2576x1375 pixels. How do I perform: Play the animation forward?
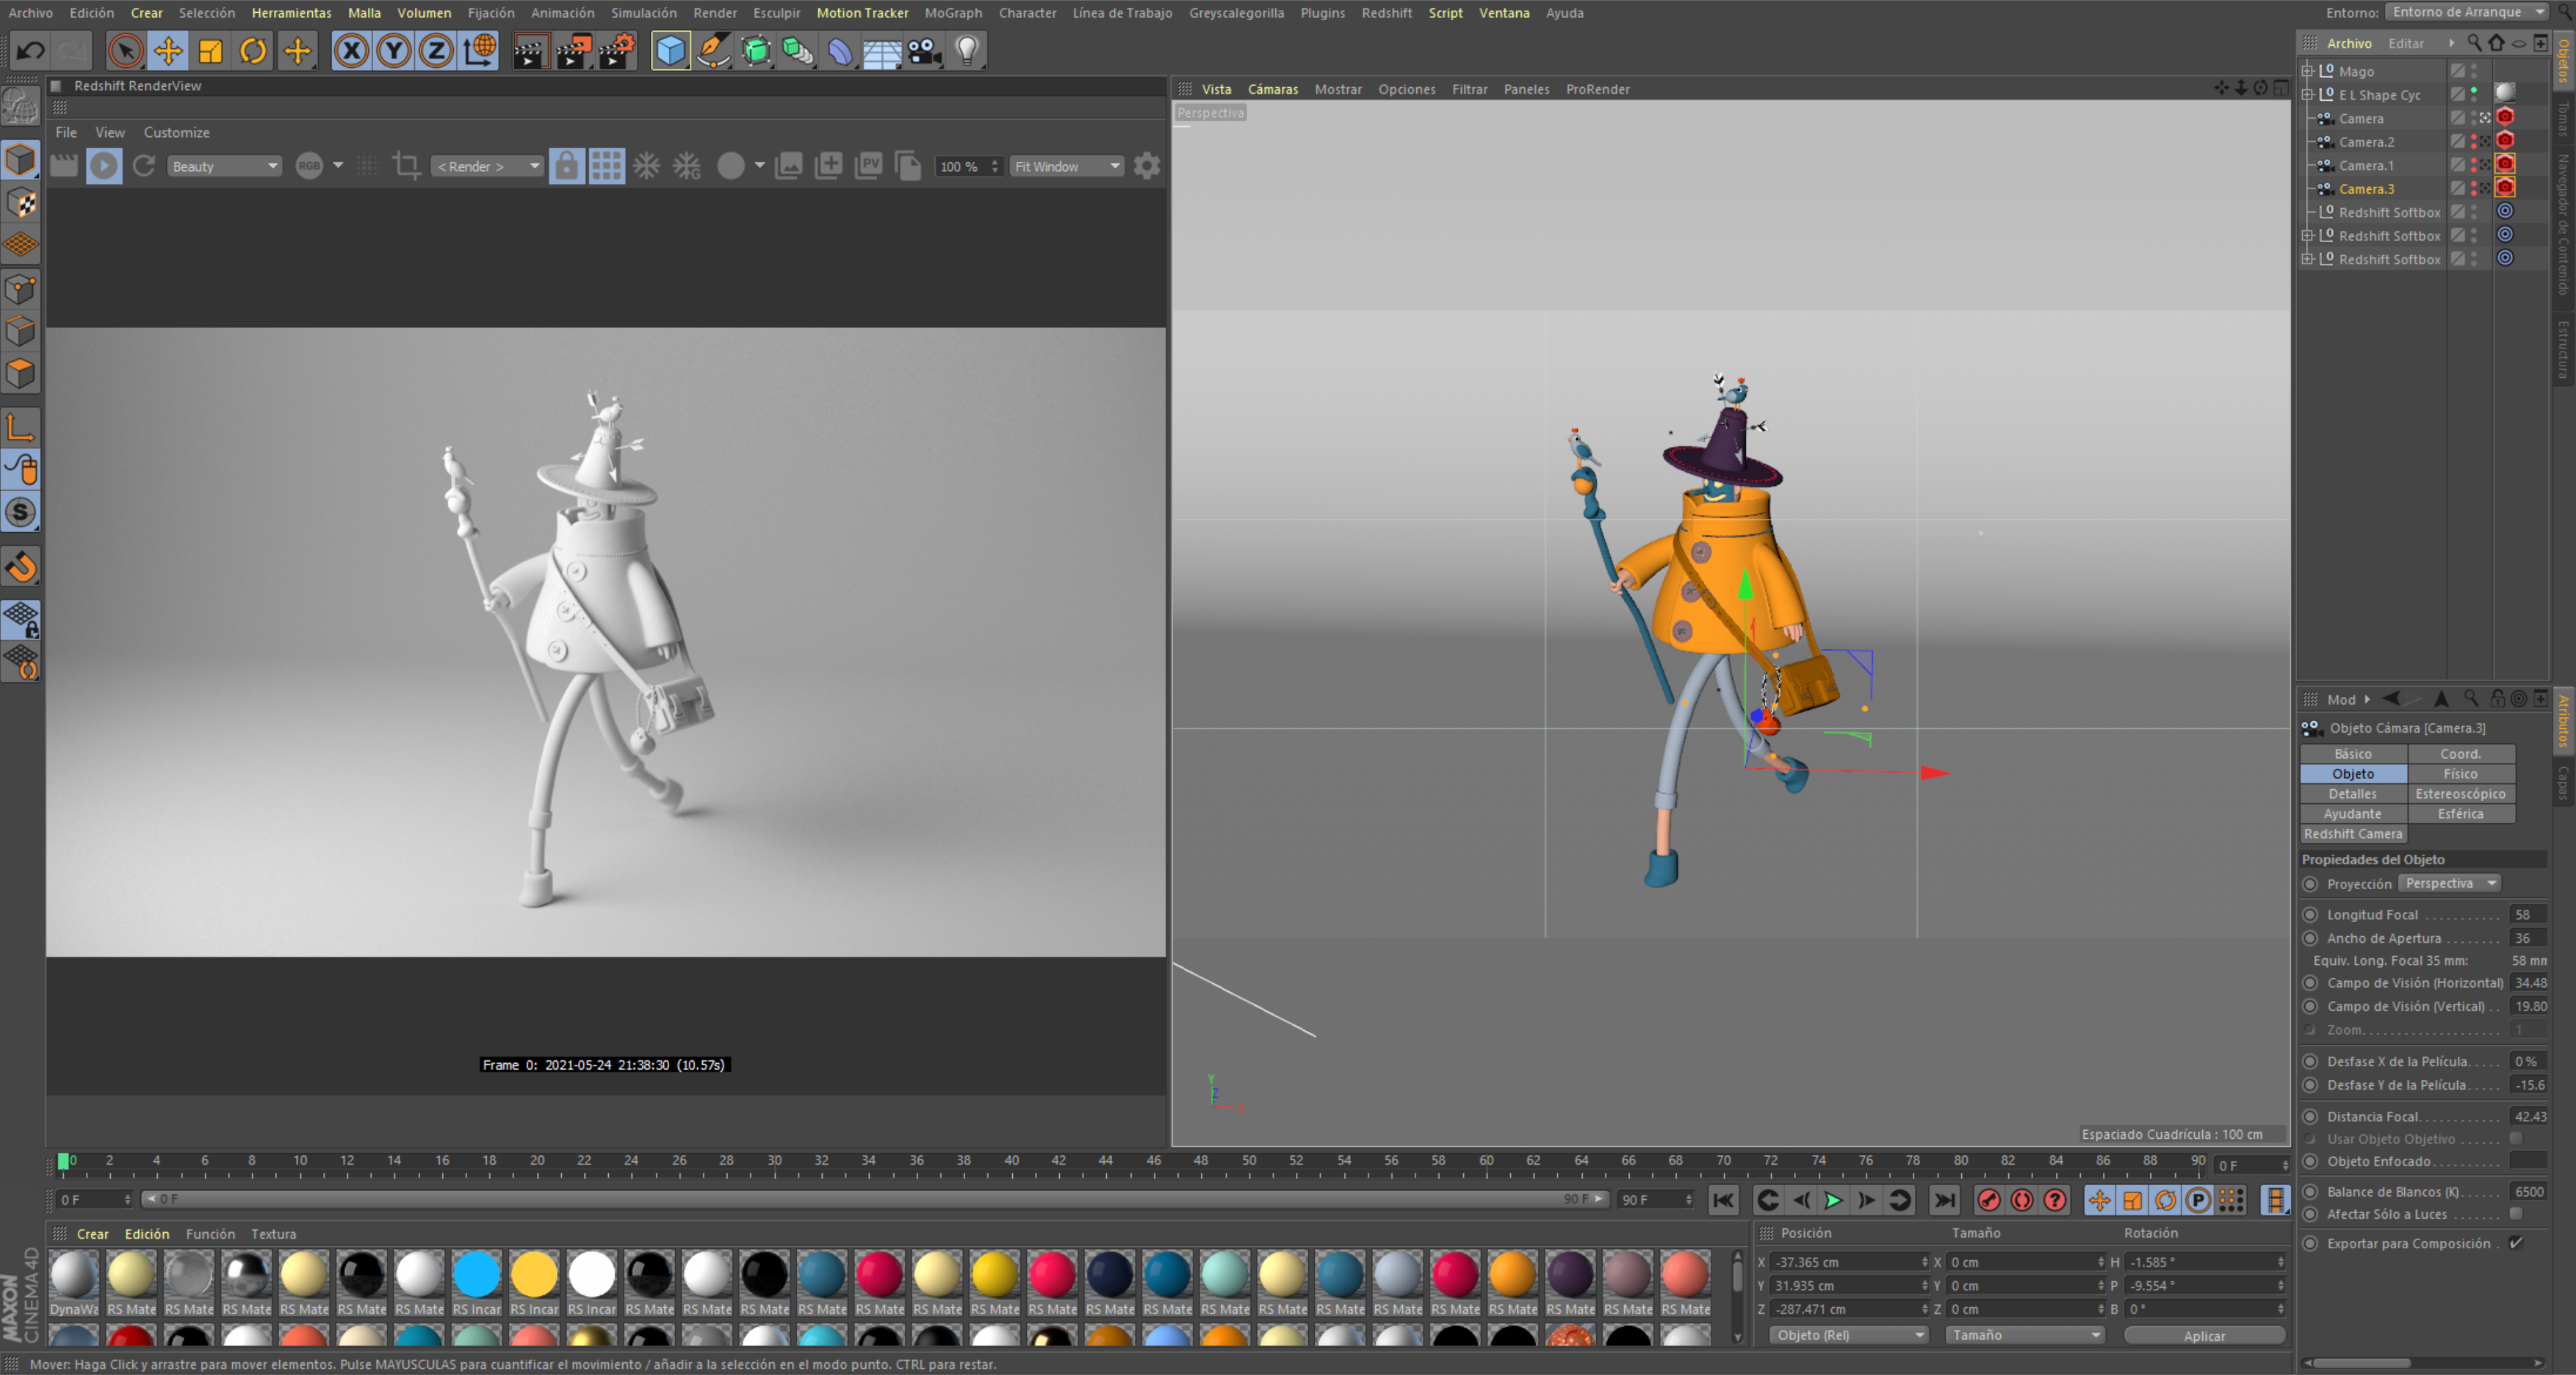click(1833, 1200)
